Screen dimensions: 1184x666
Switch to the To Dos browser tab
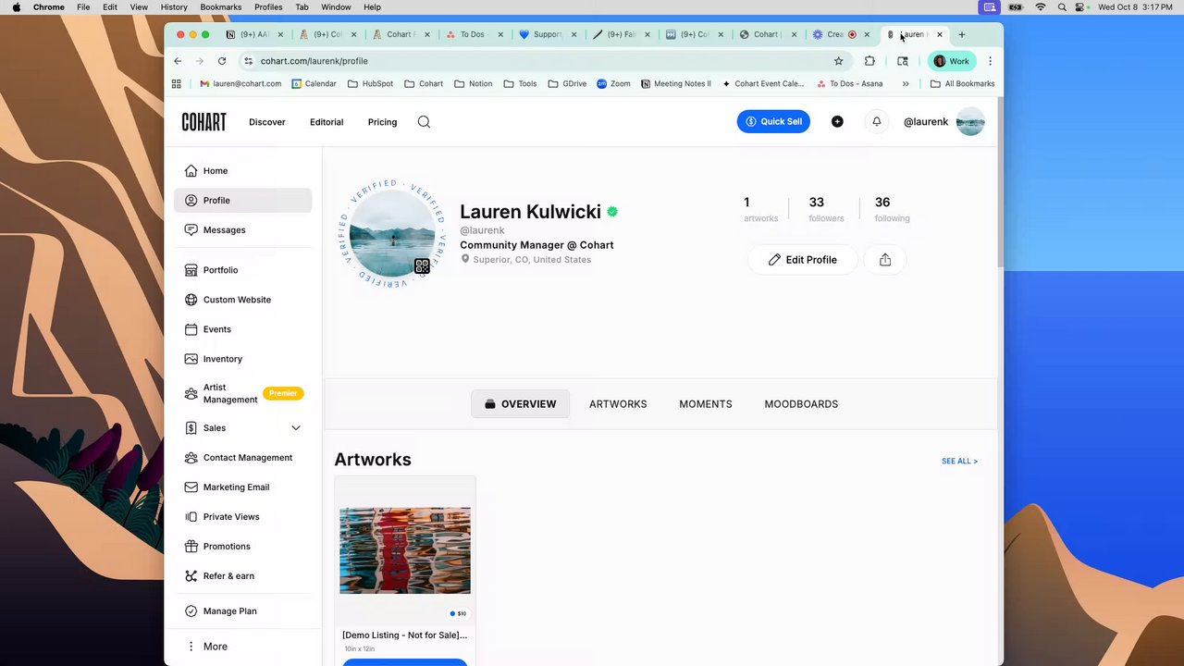coord(475,34)
